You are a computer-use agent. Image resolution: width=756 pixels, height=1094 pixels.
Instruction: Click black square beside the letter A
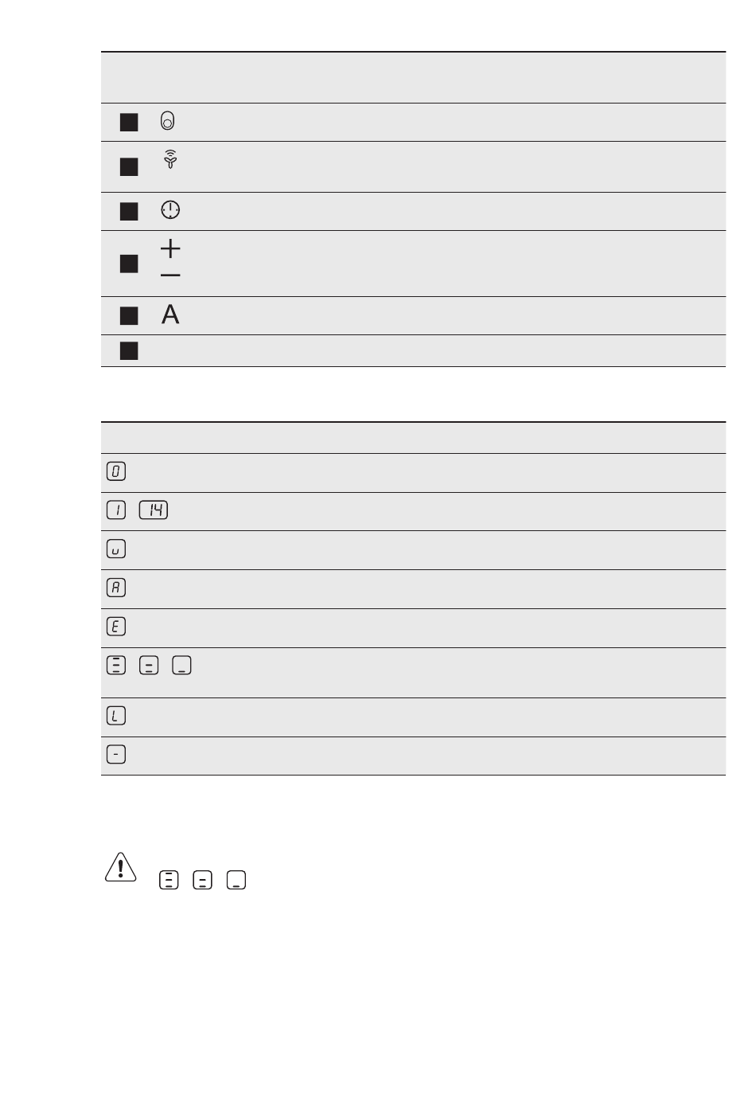click(x=129, y=316)
